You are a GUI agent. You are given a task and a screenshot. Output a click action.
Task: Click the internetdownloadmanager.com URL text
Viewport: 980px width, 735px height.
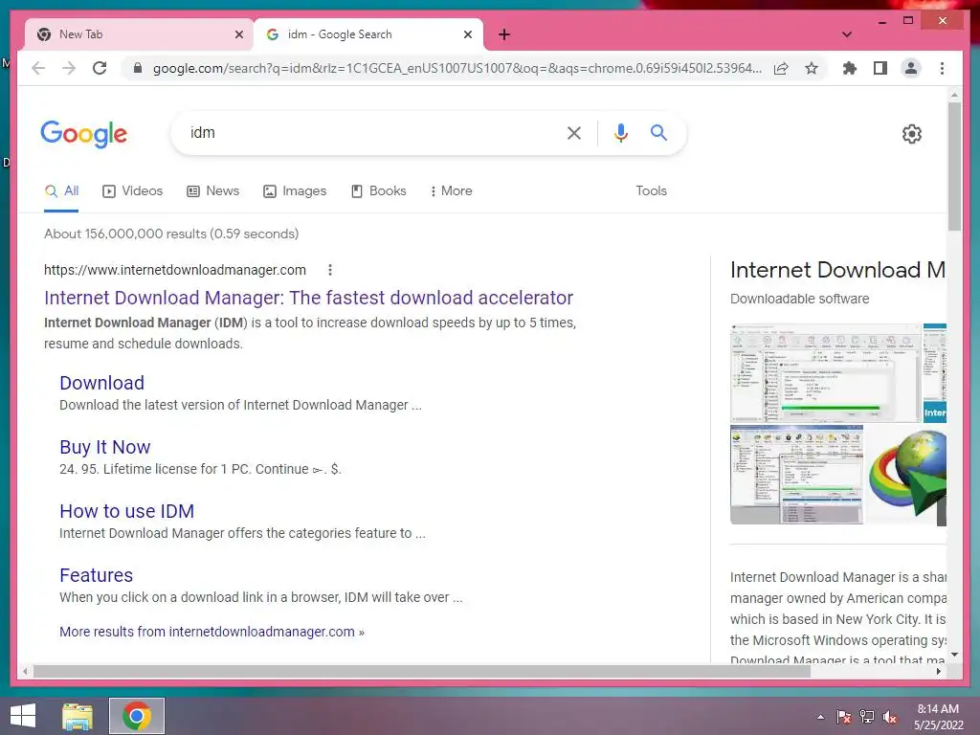tap(175, 270)
